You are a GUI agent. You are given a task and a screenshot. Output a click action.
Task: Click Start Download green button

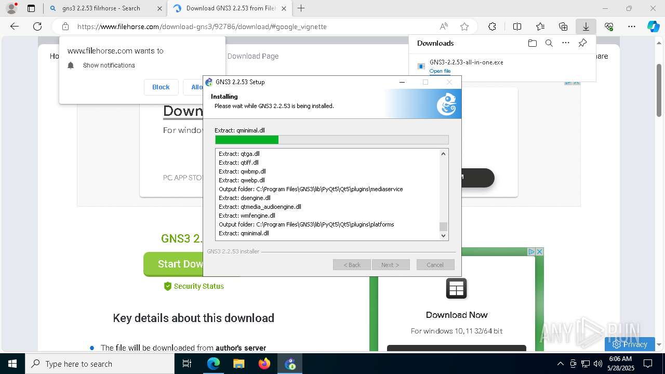pos(174,264)
